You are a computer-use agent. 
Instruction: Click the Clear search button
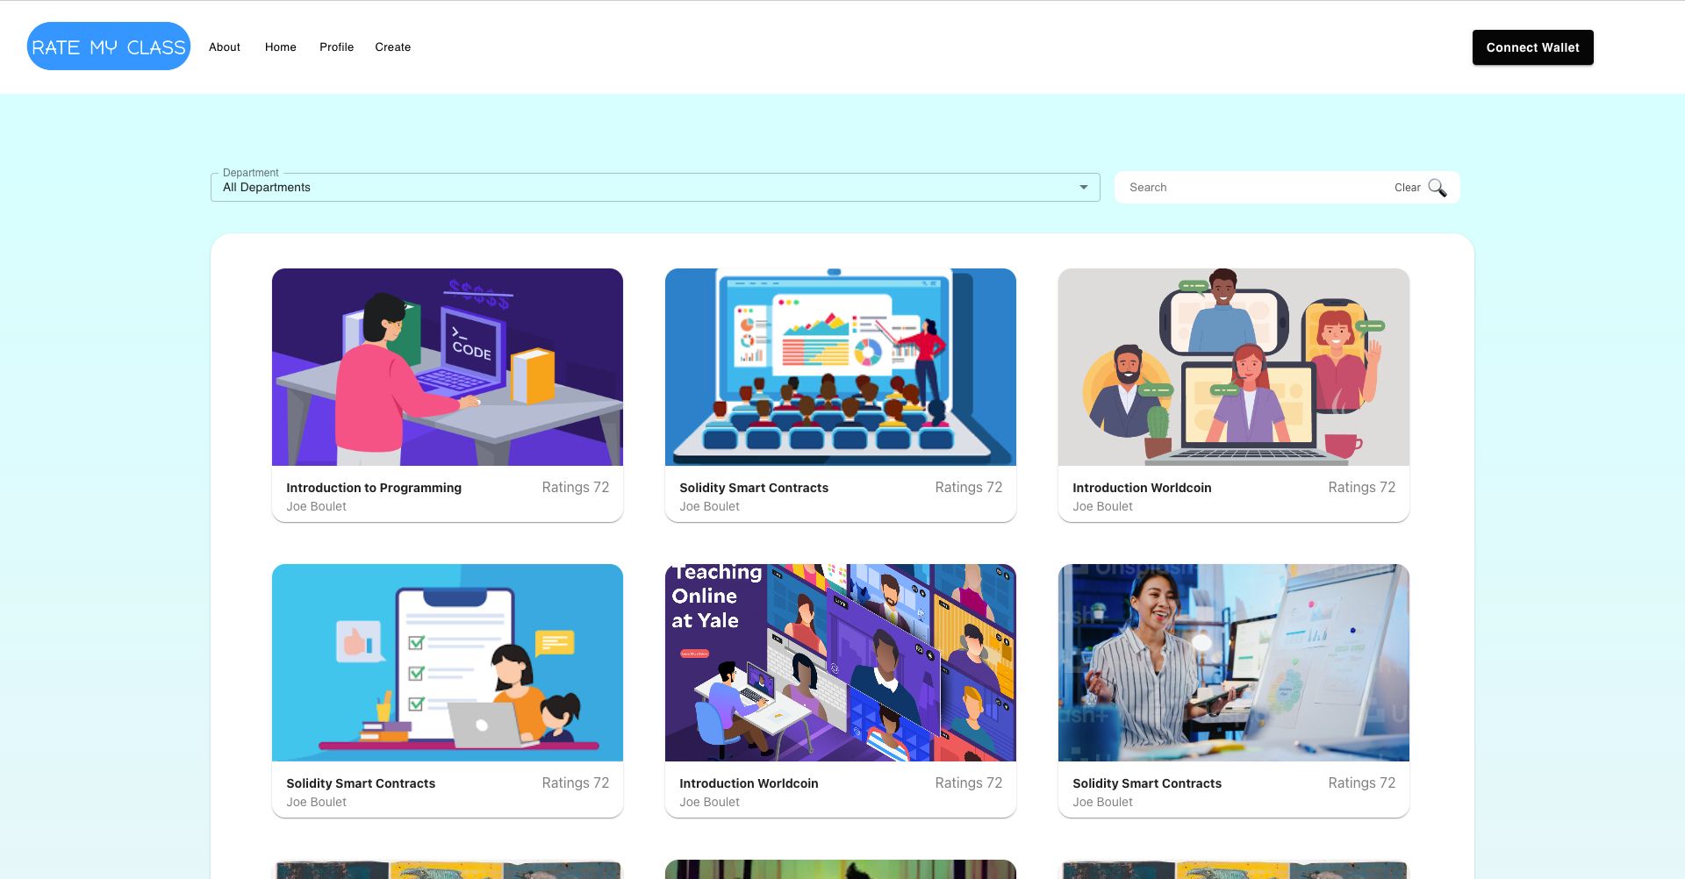click(1407, 188)
